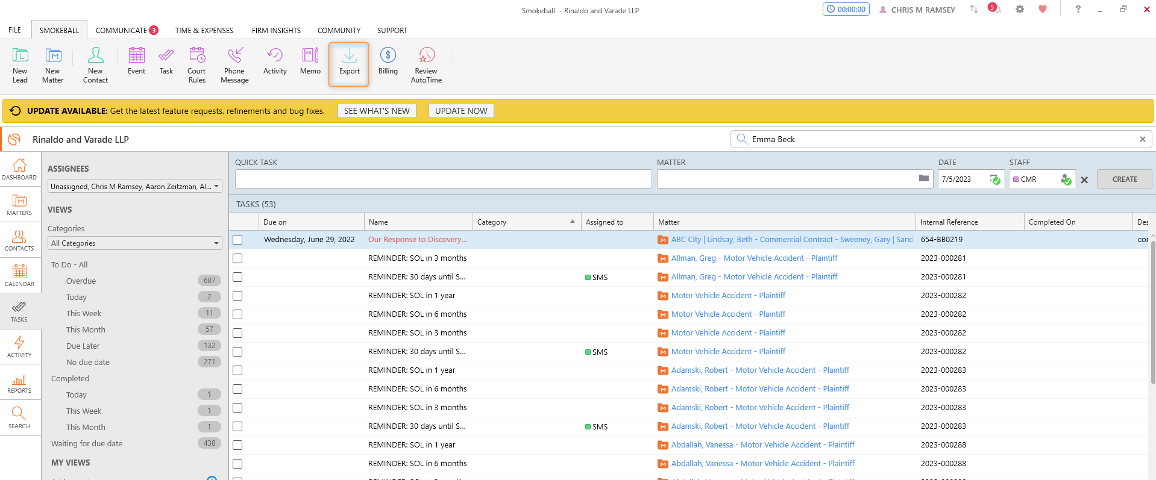The image size is (1156, 480).
Task: Check the 2023-000282 SOL in 1 year task
Action: click(237, 296)
